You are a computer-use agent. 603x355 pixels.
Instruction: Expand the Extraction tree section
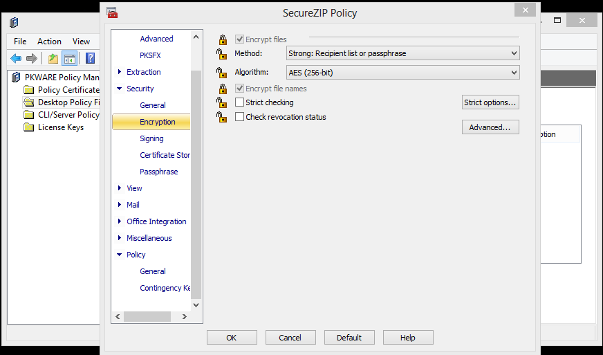click(x=120, y=72)
